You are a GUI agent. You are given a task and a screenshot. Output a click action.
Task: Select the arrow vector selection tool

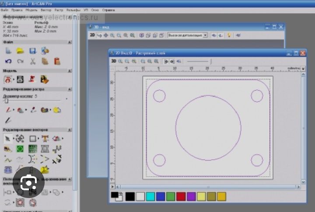click(8, 138)
